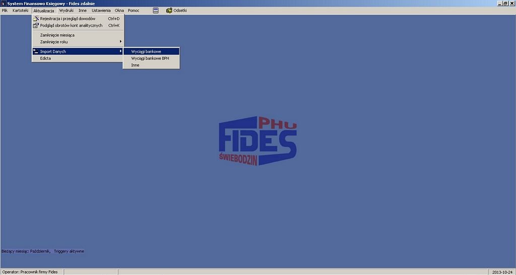Click the Odsetki toolbar icon
This screenshot has height=275, width=516.
pos(169,11)
